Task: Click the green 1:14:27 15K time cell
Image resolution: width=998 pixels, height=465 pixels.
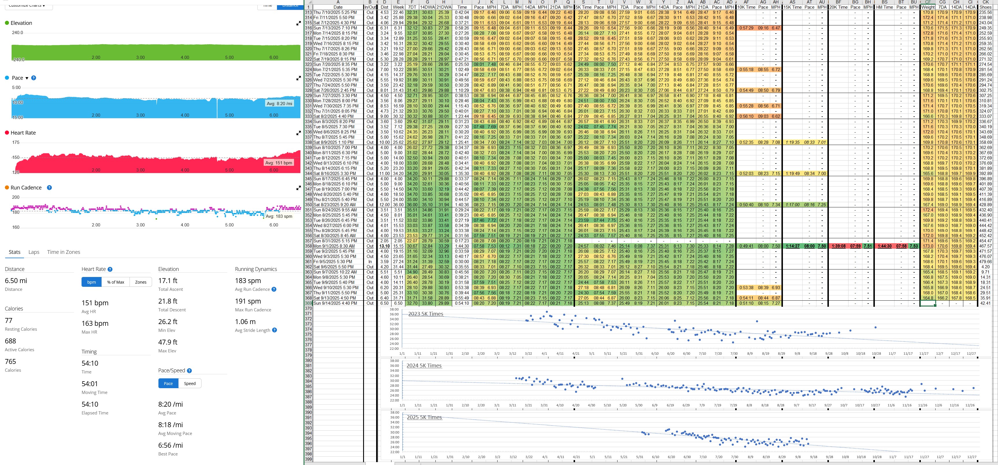Action: pos(792,246)
